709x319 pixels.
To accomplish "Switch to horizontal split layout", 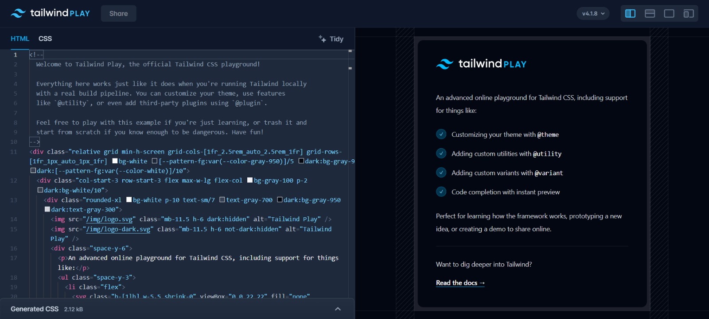I will pyautogui.click(x=650, y=14).
